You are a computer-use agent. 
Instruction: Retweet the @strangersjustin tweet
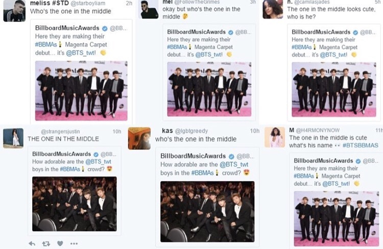point(46,243)
